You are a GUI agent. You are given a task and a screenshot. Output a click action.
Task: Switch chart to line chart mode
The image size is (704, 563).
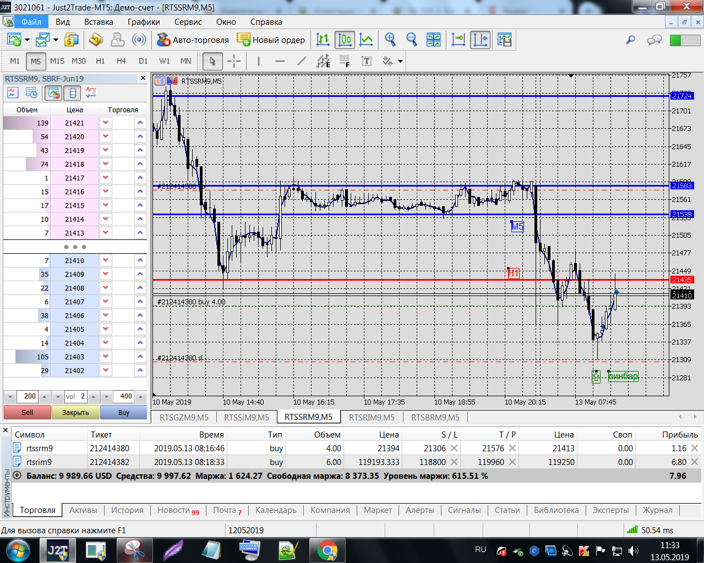(366, 40)
